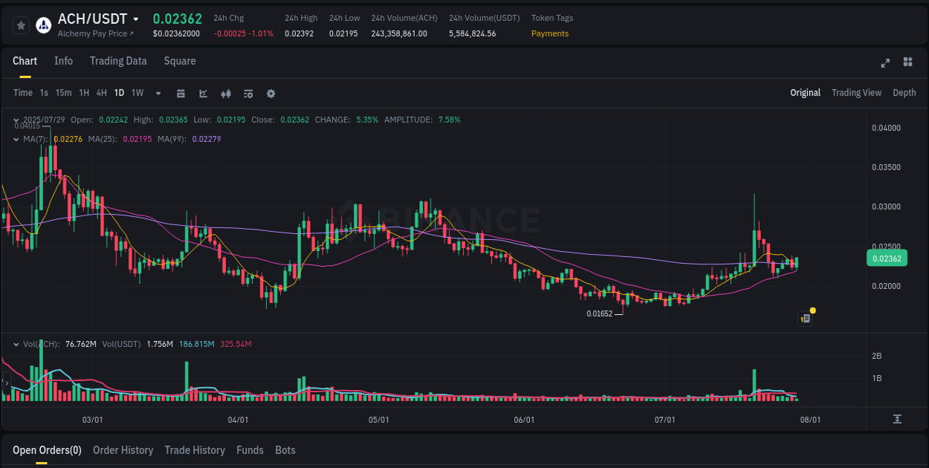Click the Alchemy Pay coin logo
The image size is (929, 468).
(44, 25)
